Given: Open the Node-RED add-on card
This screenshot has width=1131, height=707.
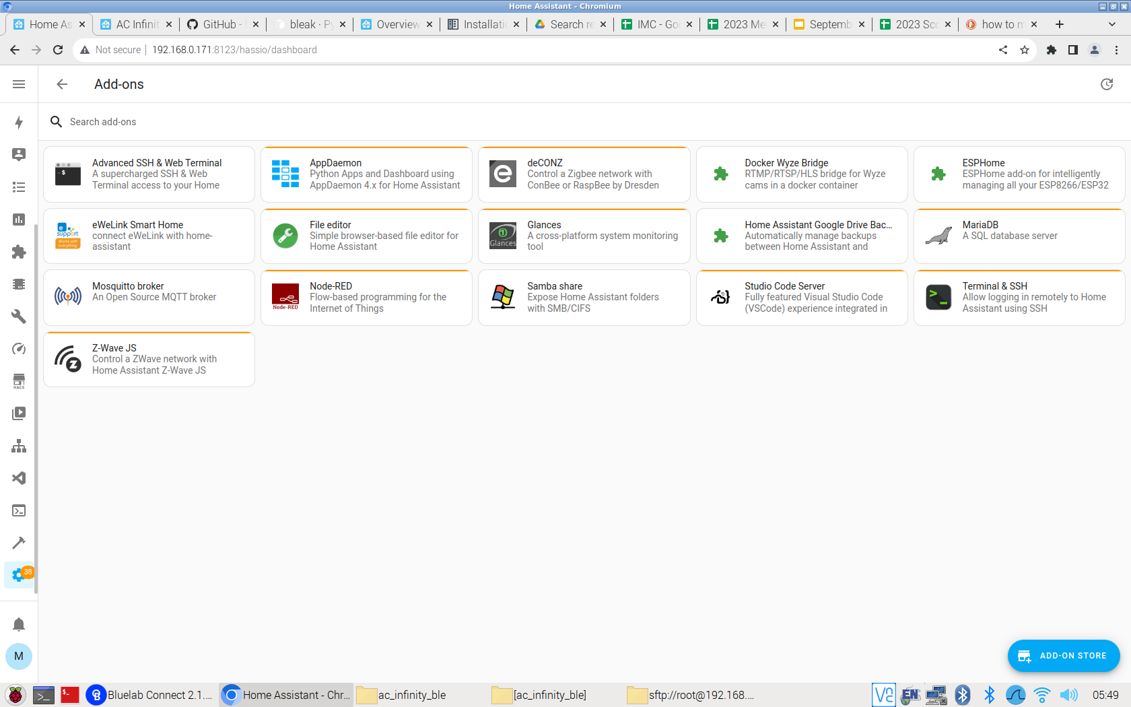Looking at the screenshot, I should click(367, 298).
